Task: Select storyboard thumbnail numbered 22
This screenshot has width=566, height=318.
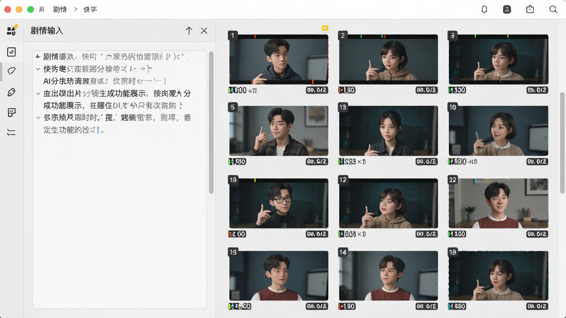Action: (499, 203)
